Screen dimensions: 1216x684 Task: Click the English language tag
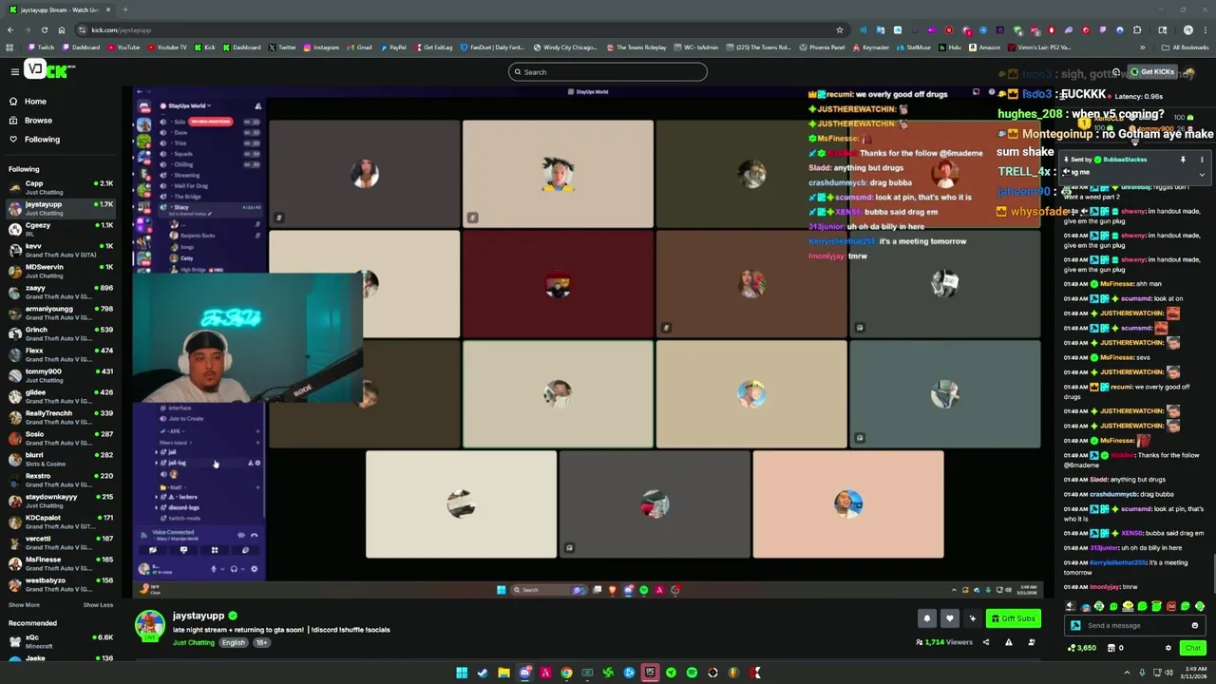tap(233, 642)
